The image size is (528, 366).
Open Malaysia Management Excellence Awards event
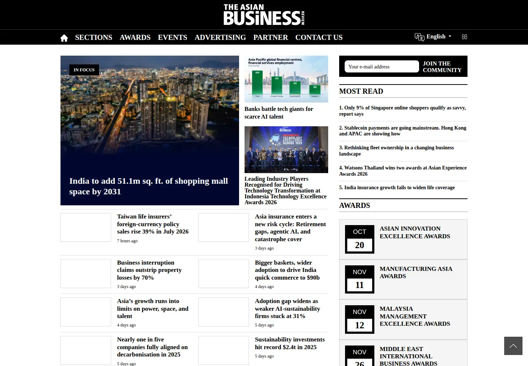click(415, 316)
